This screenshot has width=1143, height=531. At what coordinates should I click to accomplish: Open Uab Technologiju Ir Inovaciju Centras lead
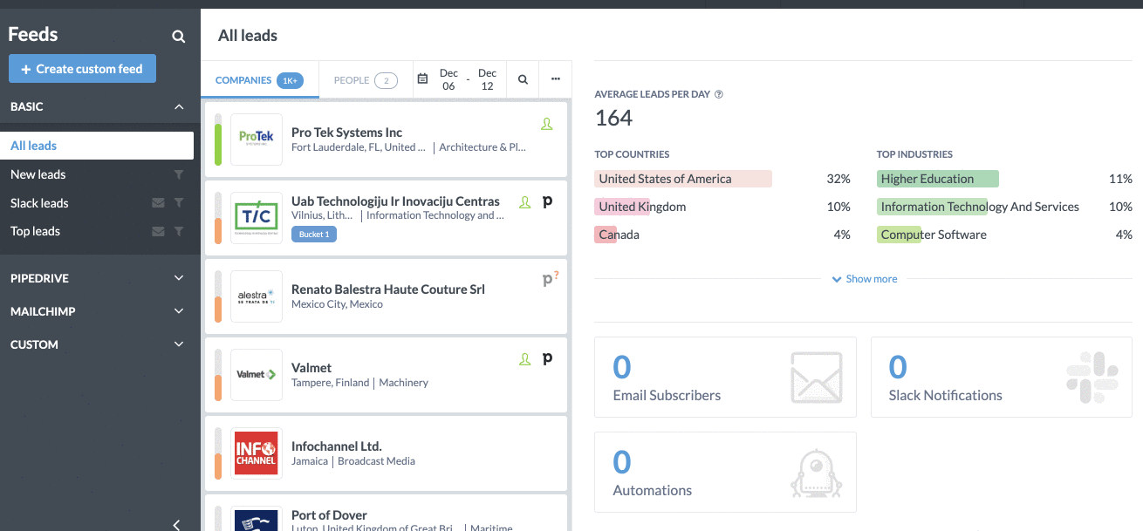[x=386, y=218]
